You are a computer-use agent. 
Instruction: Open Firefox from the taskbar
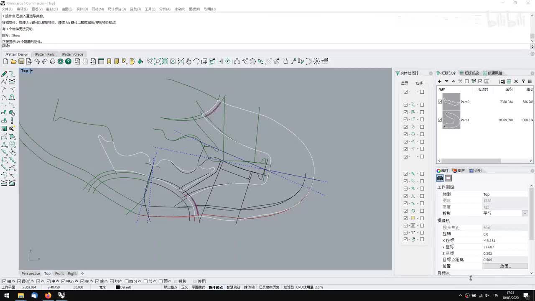point(48,296)
